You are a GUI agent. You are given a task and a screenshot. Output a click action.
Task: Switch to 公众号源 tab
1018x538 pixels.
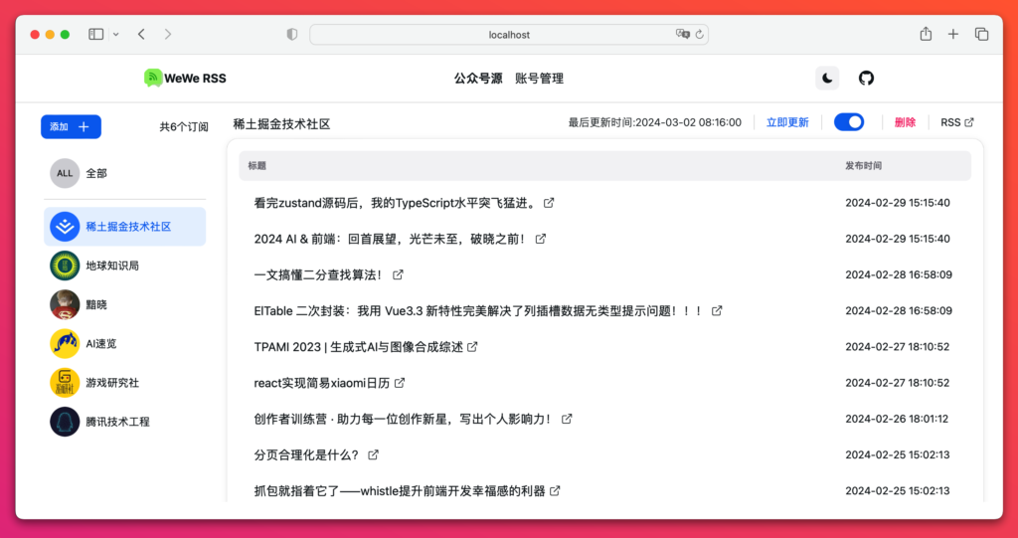478,79
